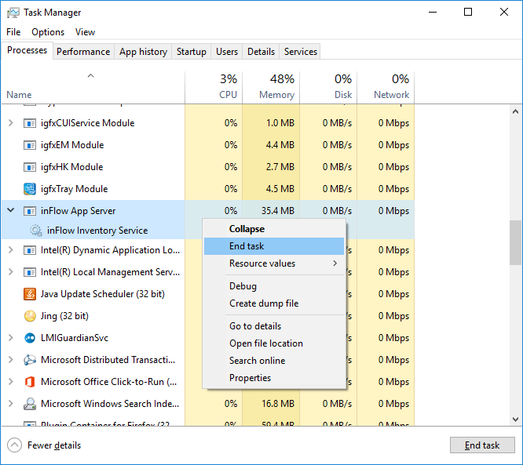Expand the Intel(R) Local Management Service group
523x465 pixels.
click(x=11, y=272)
